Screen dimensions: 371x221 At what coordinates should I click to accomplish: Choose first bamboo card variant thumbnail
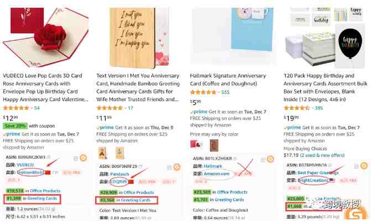point(102,153)
